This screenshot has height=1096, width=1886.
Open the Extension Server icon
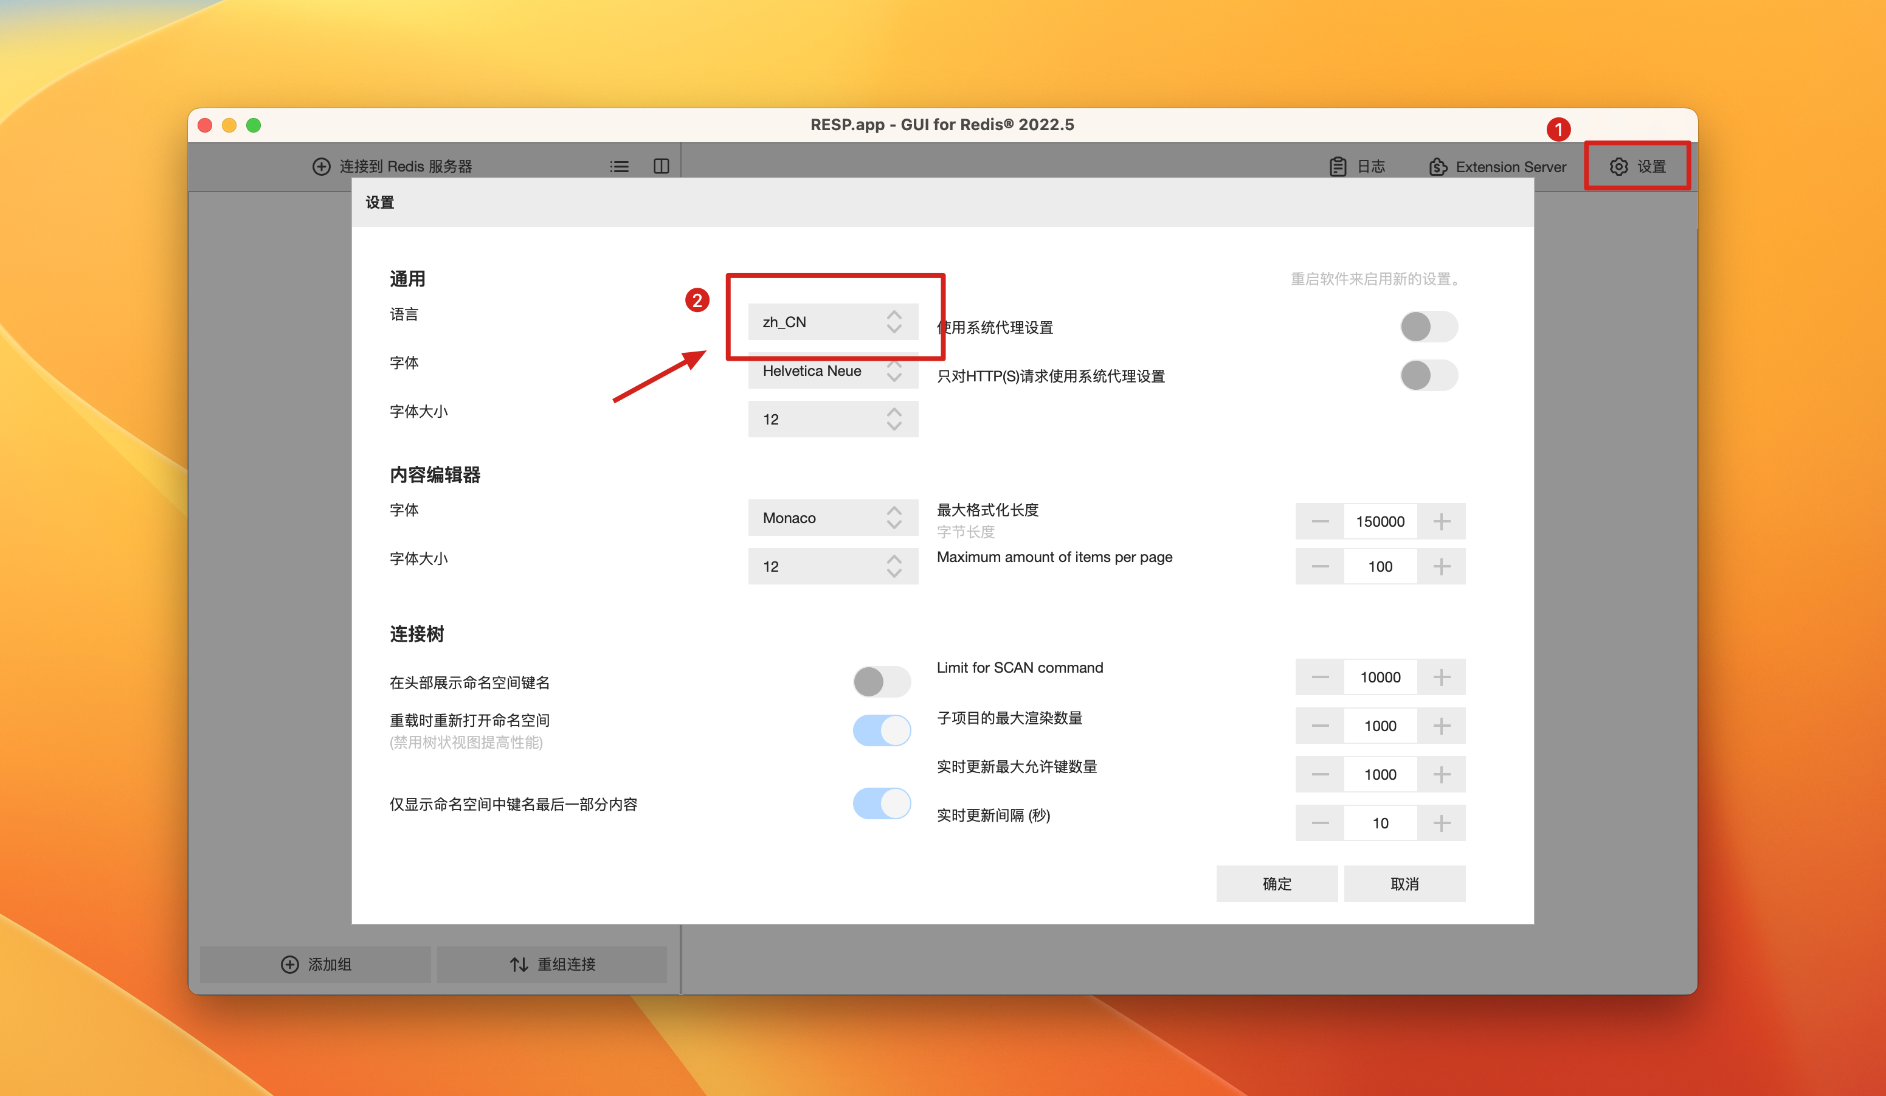(1438, 166)
